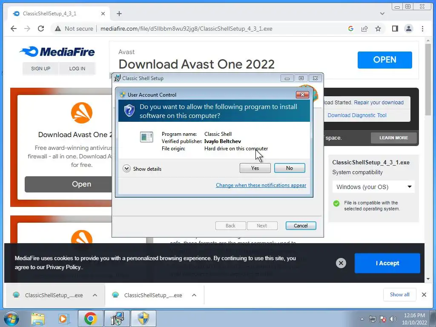Viewport: 436px width, 327px height.
Task: Click the LEARN MORE button
Action: point(393,138)
